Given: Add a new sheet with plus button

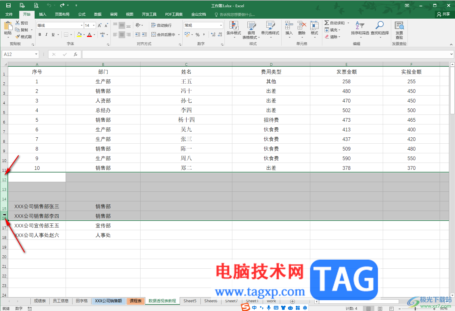Looking at the screenshot, I should [292, 301].
